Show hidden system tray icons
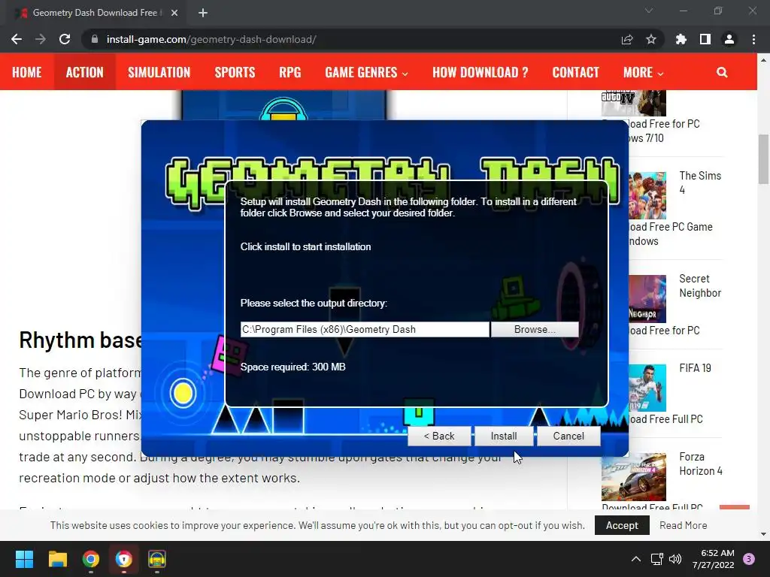This screenshot has height=577, width=770. click(636, 559)
